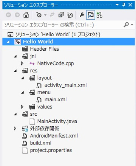Open Pending Changes Filter dropdown arrow
Screen dimensions: 136x166
tap(45, 15)
